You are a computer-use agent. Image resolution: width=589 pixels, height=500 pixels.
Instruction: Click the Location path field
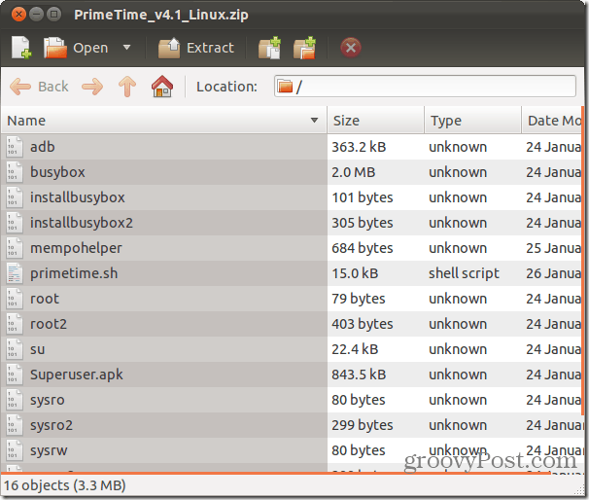[x=425, y=87]
